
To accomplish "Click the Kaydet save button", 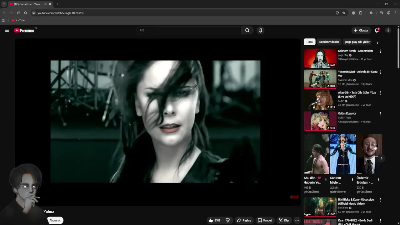I will coord(265,220).
